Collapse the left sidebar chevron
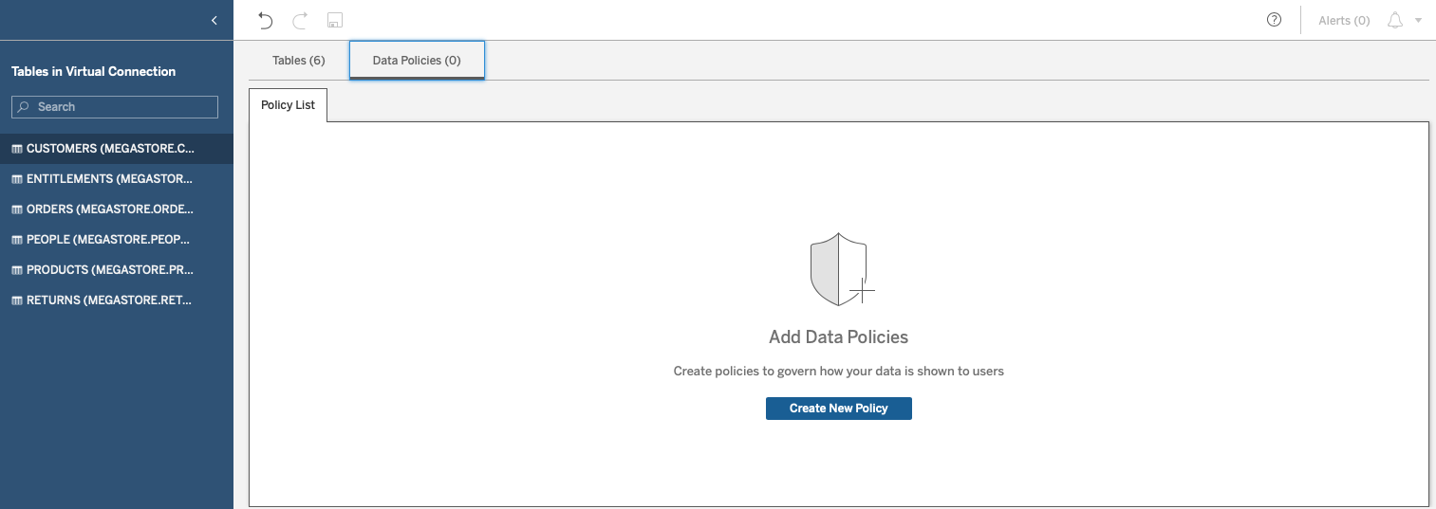 (x=214, y=20)
